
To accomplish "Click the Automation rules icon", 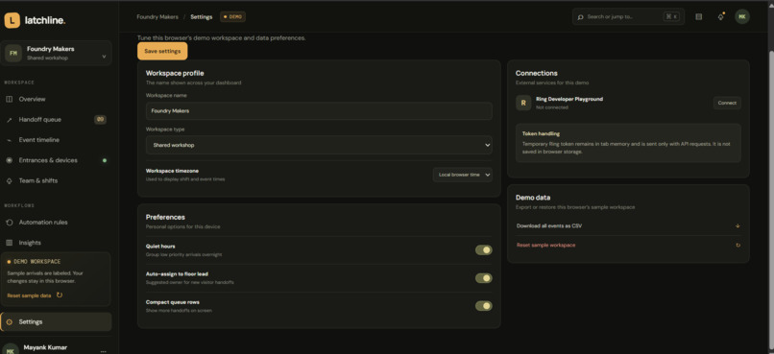I will pos(9,223).
